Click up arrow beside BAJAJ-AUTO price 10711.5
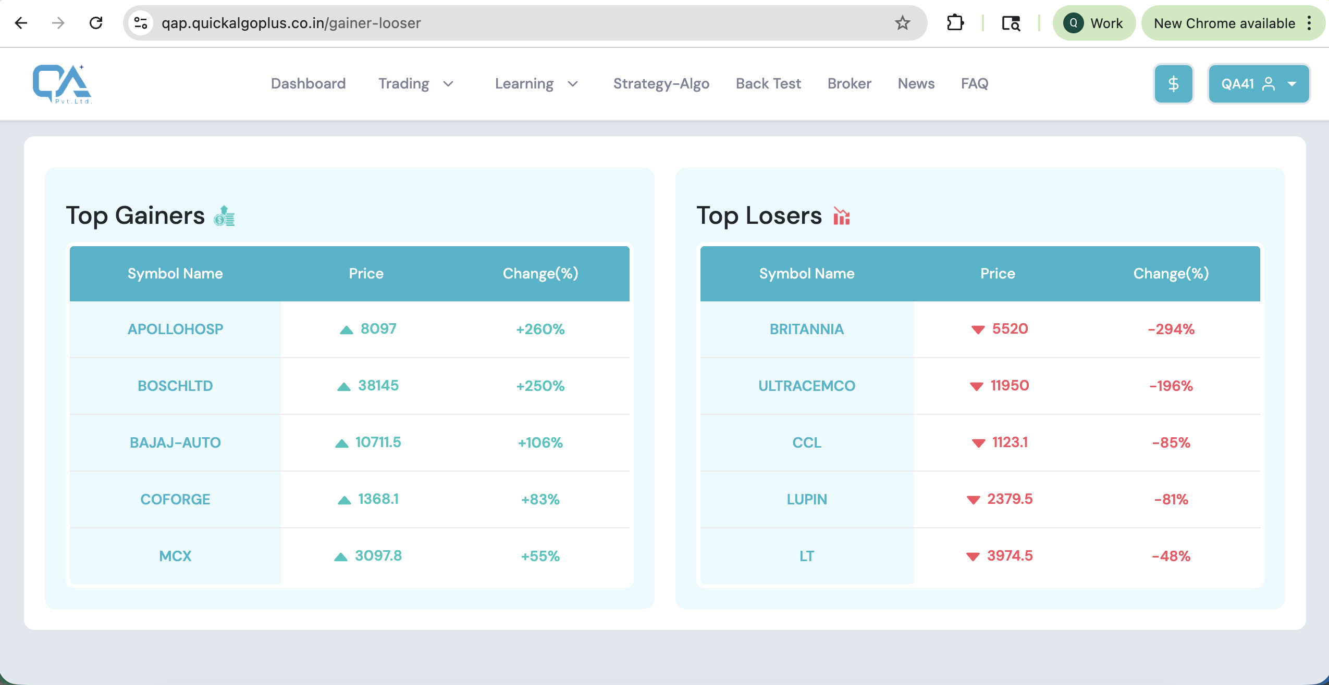1329x685 pixels. pyautogui.click(x=341, y=443)
